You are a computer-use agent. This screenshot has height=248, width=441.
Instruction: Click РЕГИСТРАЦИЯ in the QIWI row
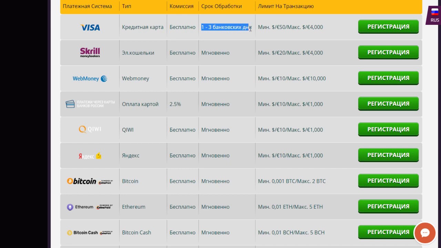(388, 130)
